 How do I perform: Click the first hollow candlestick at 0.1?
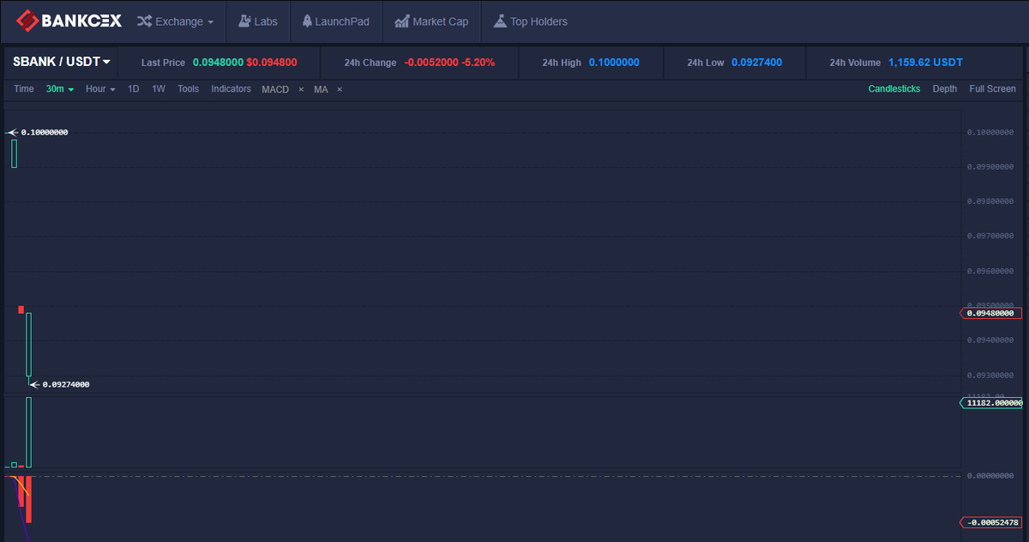tap(15, 153)
